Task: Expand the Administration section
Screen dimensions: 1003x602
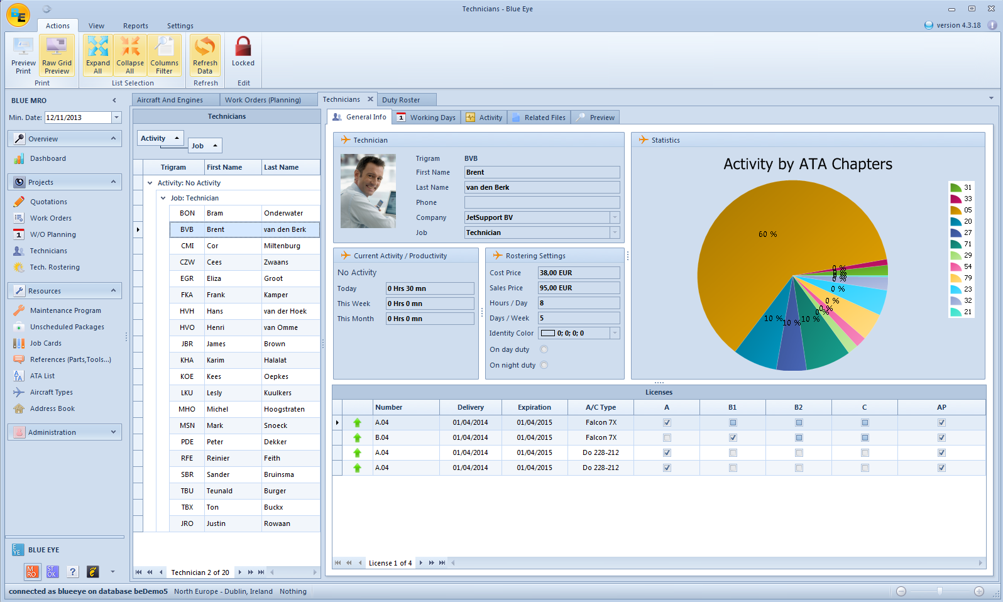Action: coord(113,432)
